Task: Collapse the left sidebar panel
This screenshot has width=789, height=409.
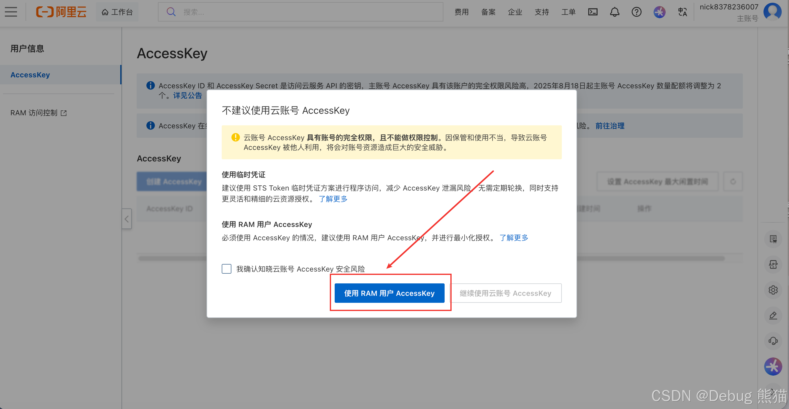Action: [127, 219]
